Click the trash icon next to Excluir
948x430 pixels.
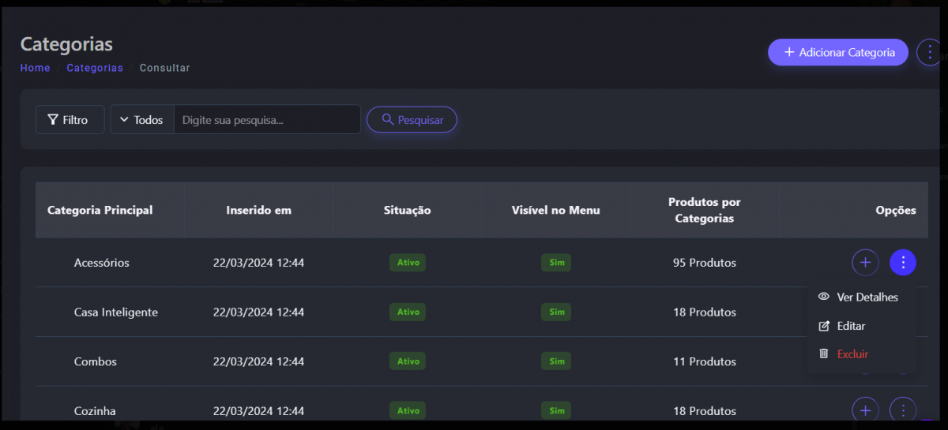click(824, 354)
